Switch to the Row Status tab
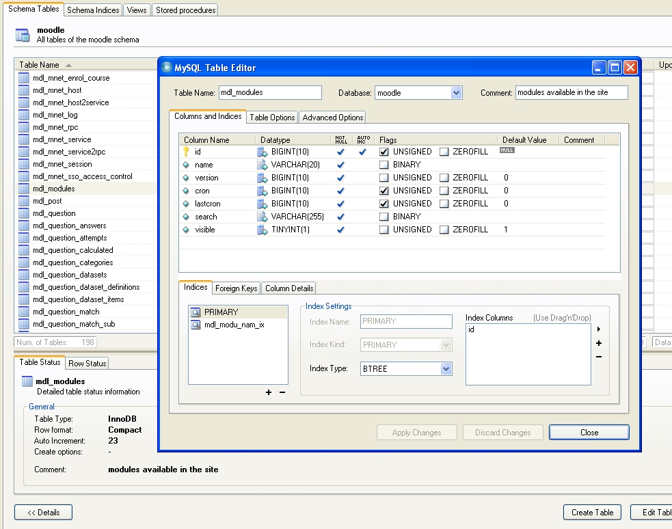The height and width of the screenshot is (529, 672). [x=87, y=363]
